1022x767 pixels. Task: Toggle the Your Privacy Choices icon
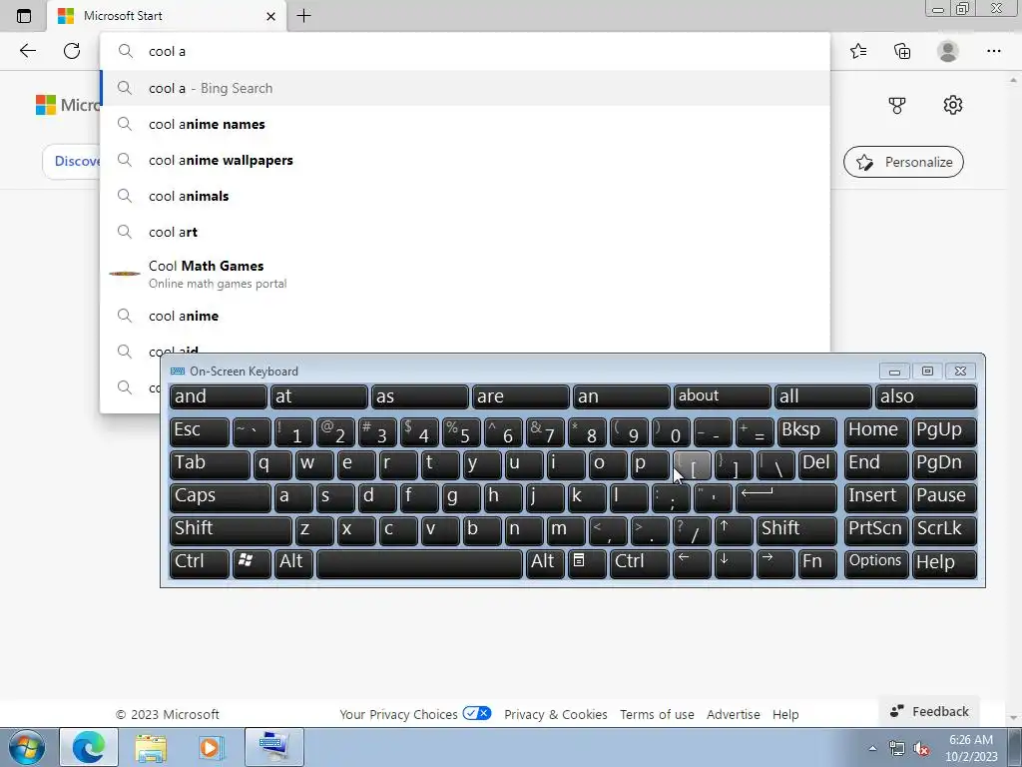coord(476,713)
